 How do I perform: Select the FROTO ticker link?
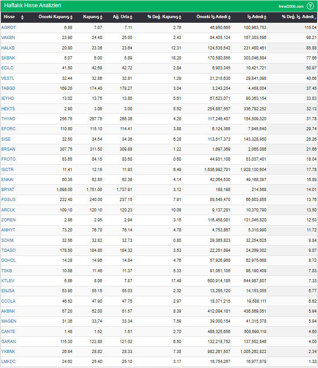(x=9, y=159)
